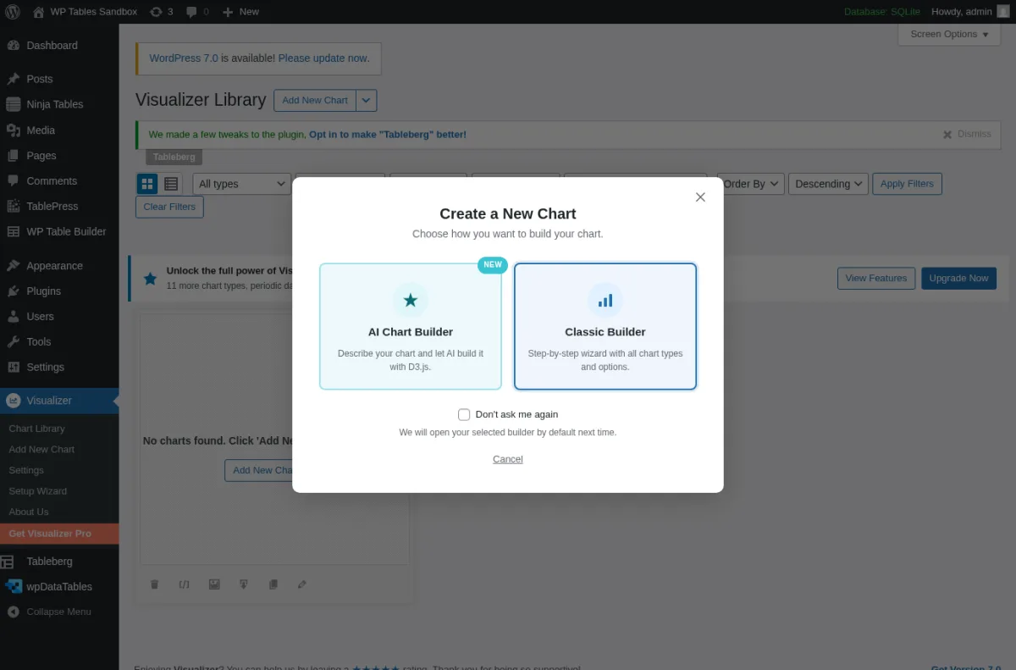Click the Posts pushpin icon

point(14,79)
